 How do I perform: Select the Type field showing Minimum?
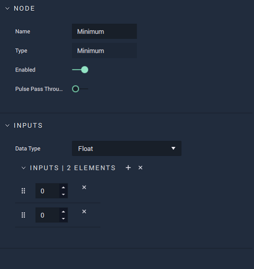pos(105,51)
